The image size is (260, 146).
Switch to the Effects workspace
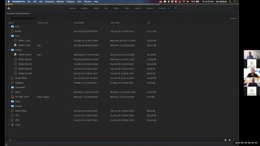(x=117, y=8)
